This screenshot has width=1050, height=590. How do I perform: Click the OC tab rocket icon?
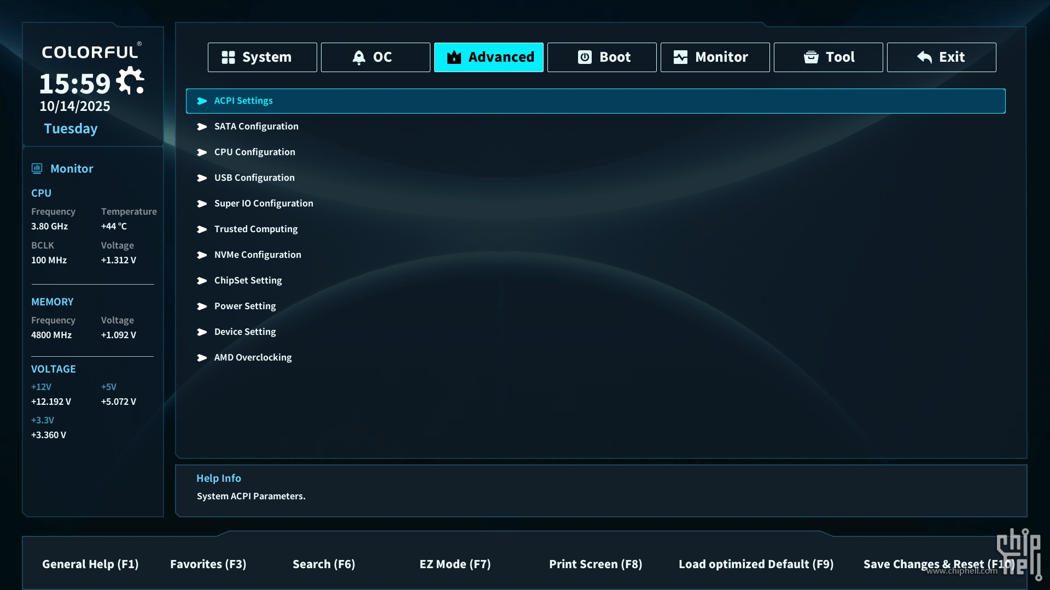point(359,57)
